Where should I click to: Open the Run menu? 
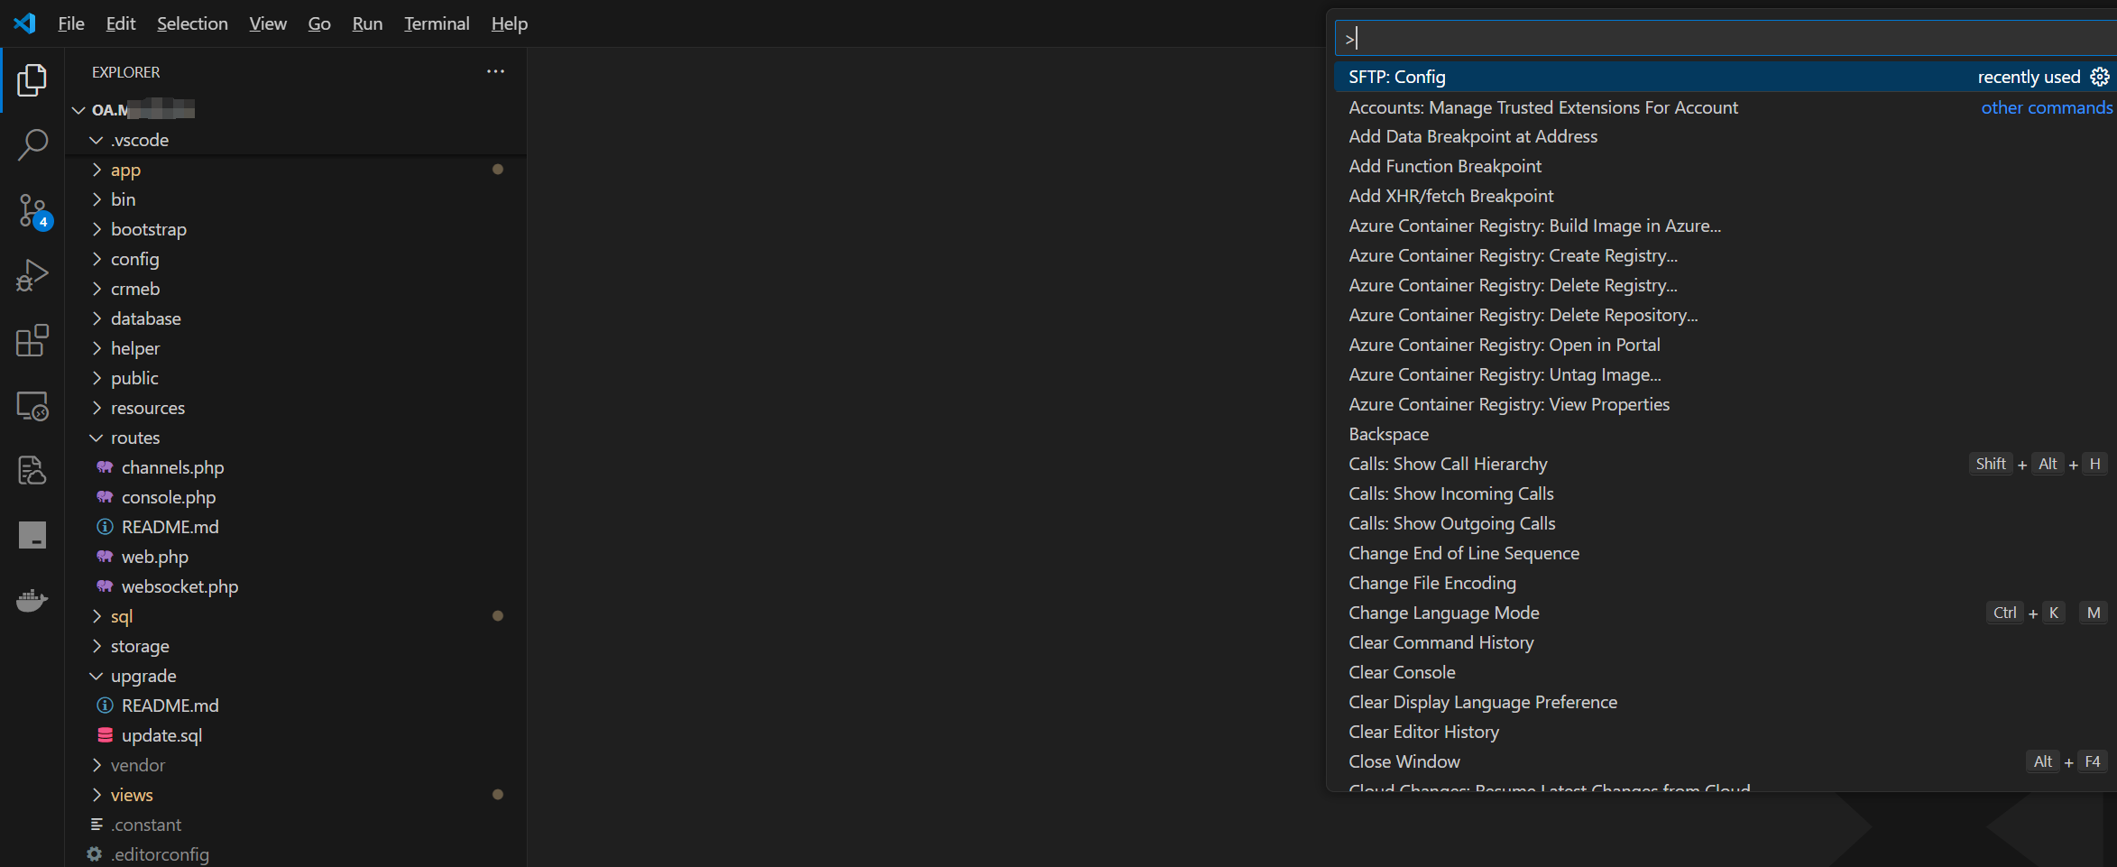367,23
